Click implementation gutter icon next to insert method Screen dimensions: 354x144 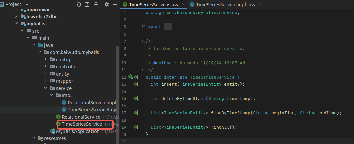tap(136, 84)
